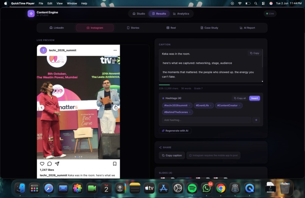Click the carousel slide indicator dots
This screenshot has width=305, height=198.
tap(78, 156)
